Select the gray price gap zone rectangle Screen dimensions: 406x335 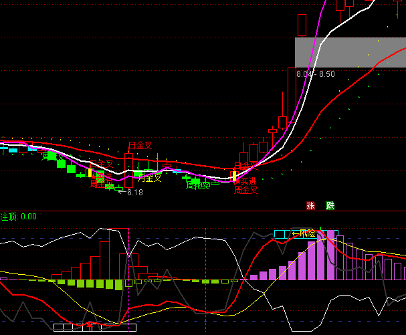[x=350, y=51]
